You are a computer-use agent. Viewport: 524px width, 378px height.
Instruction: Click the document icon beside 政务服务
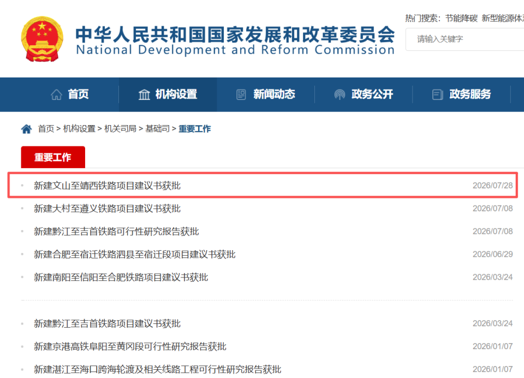coord(437,94)
